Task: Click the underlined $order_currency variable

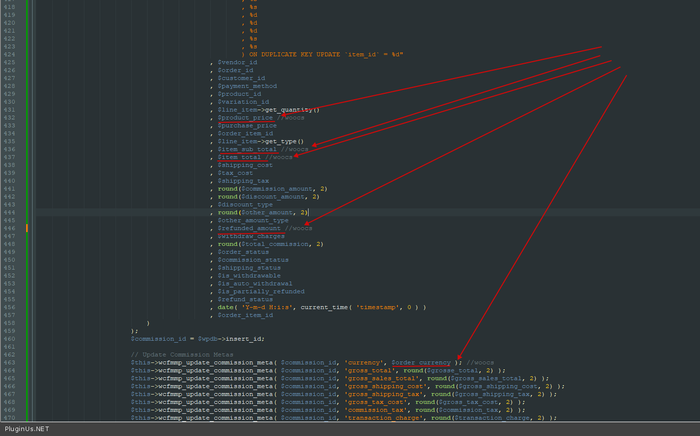Action: tap(421, 362)
